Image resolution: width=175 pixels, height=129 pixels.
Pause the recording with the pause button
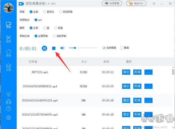pos(44,48)
